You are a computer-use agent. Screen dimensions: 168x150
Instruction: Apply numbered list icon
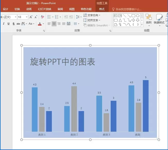[57, 17]
